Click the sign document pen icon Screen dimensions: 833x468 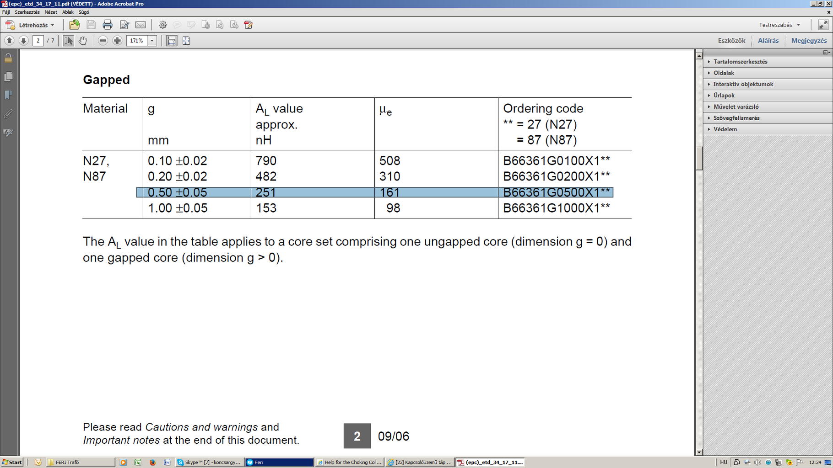[124, 25]
